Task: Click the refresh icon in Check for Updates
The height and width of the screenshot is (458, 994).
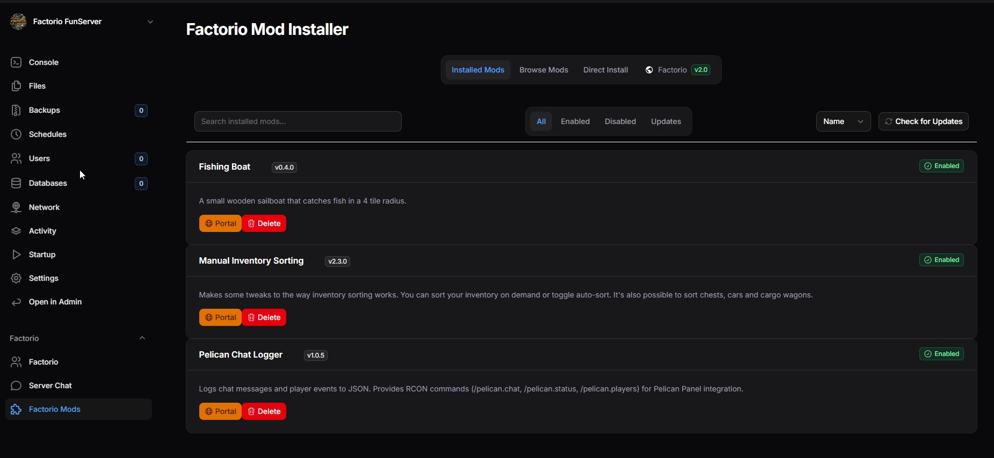Action: click(x=889, y=121)
